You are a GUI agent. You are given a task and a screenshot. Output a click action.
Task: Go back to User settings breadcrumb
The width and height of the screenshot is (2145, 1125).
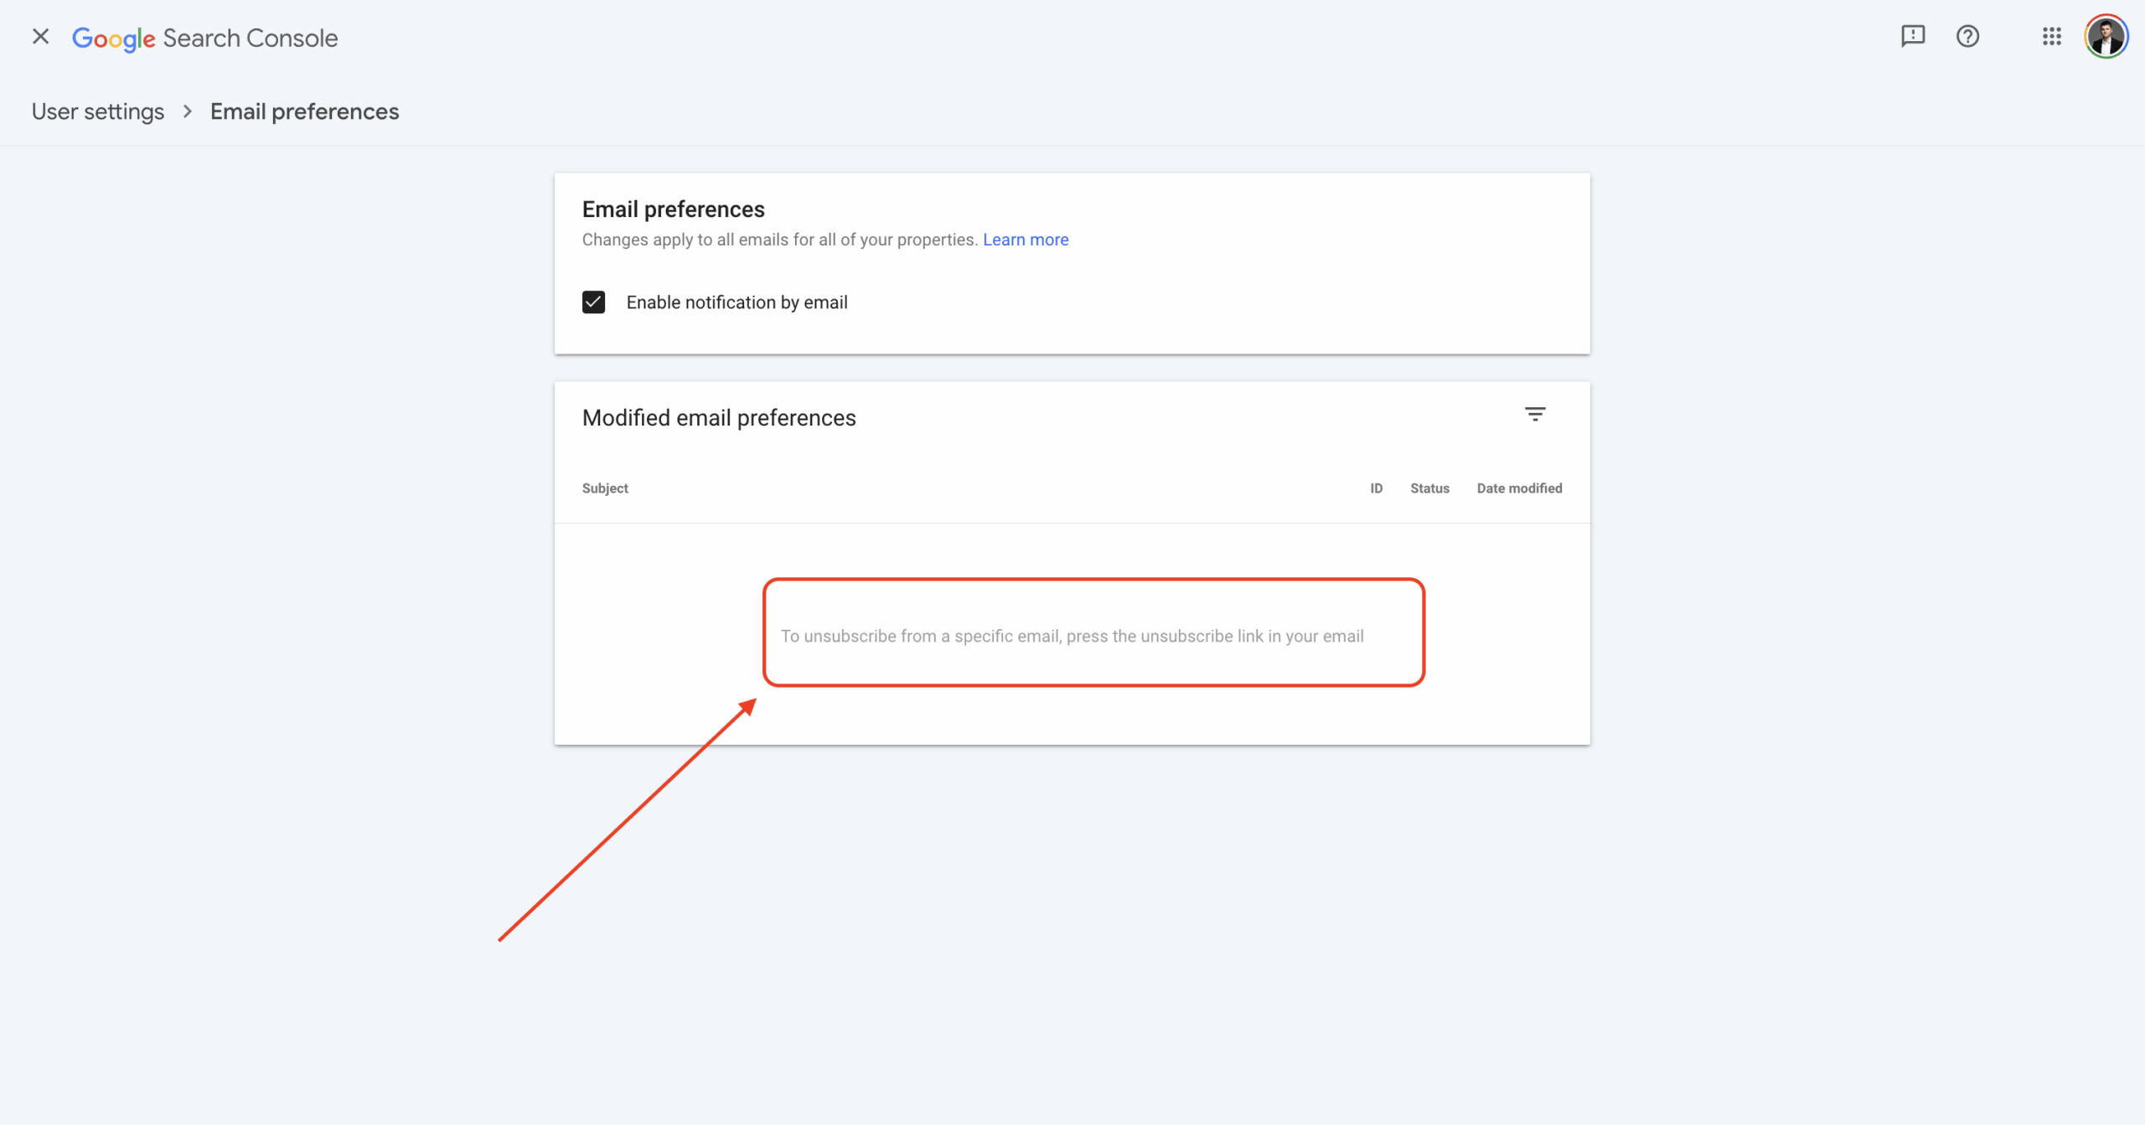tap(98, 111)
